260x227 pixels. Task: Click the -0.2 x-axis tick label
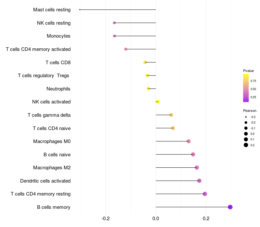point(105,219)
